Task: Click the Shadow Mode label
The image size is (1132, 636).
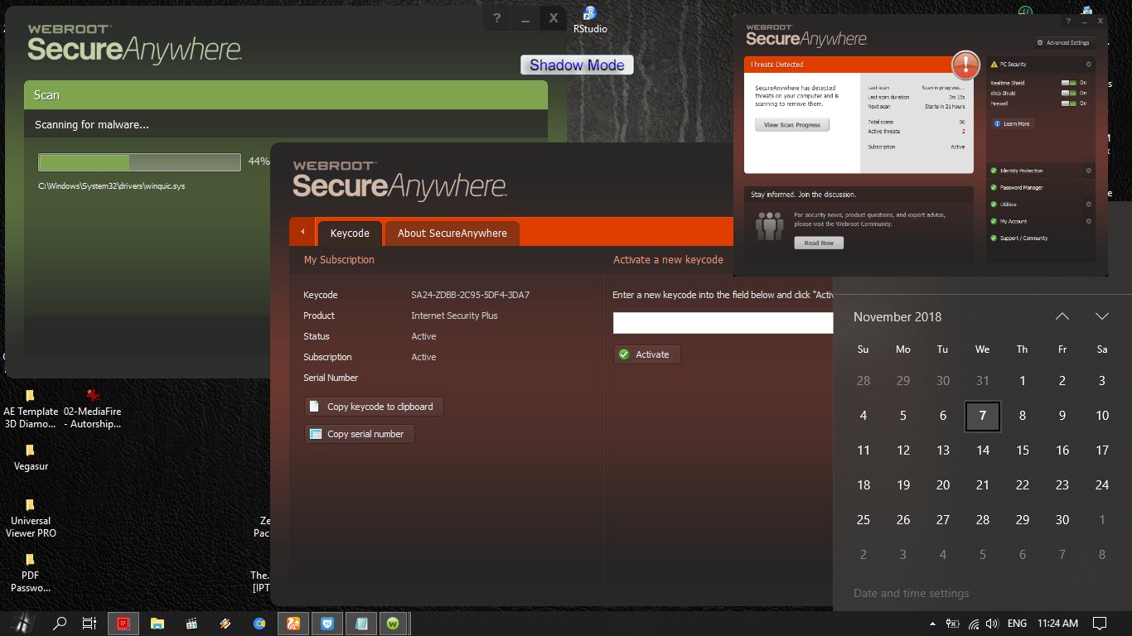Action: (x=577, y=65)
